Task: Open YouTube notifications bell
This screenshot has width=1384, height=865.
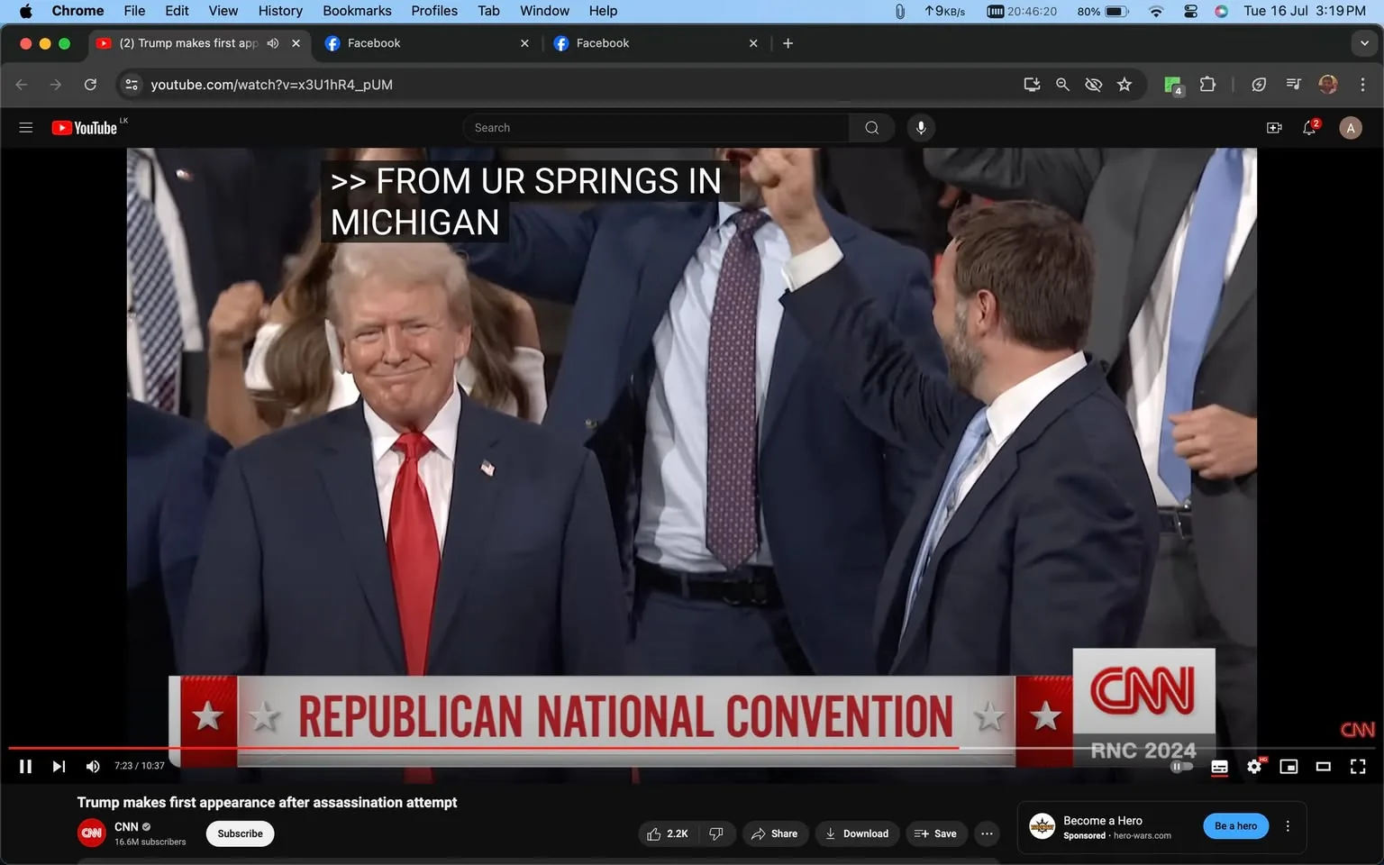Action: [1309, 127]
